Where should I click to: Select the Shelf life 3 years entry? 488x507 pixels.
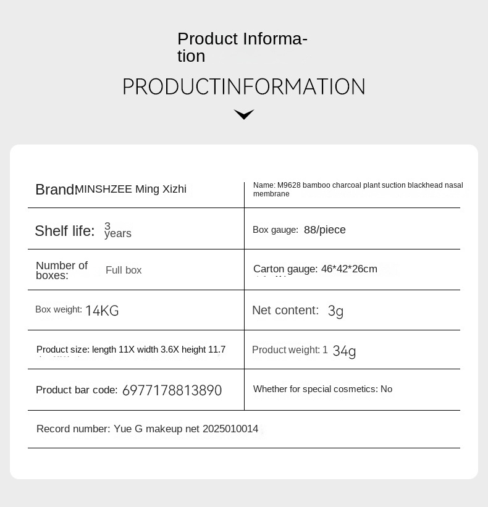tap(83, 230)
